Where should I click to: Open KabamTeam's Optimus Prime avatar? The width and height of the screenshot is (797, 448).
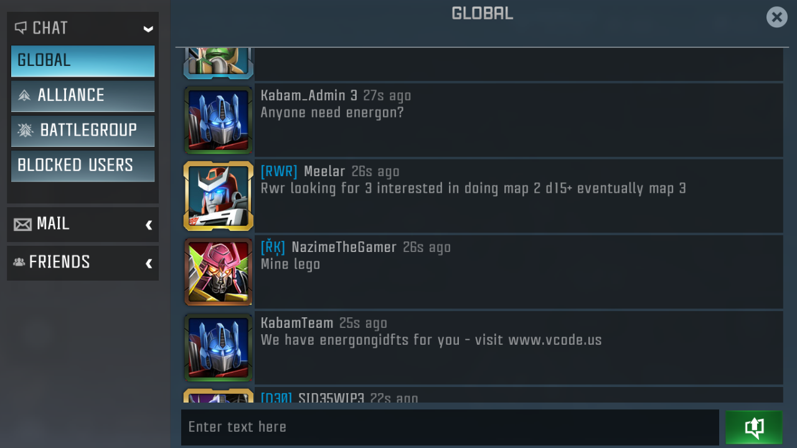[x=219, y=348]
